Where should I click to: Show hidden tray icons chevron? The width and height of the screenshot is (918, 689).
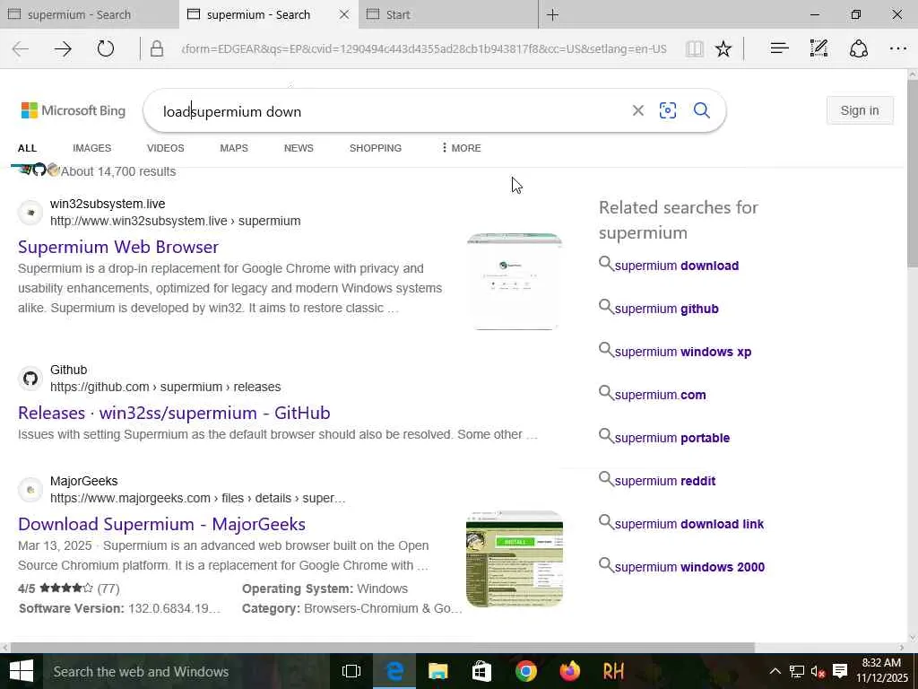coord(775,671)
